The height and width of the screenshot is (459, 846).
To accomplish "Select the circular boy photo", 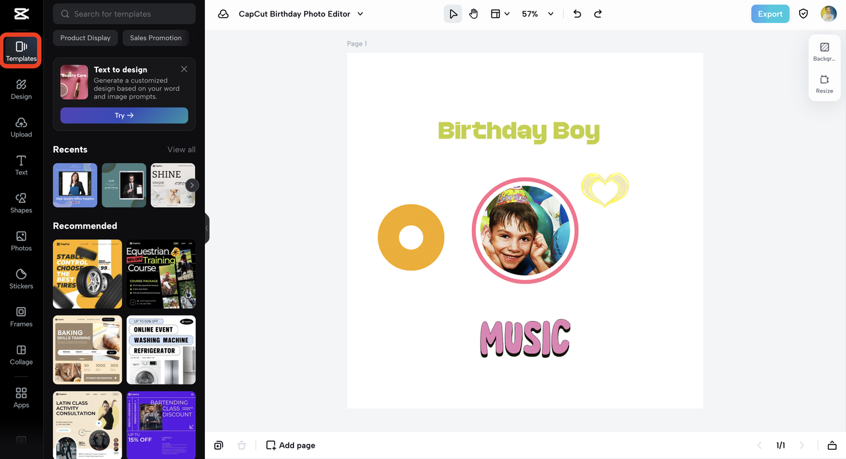I will (x=525, y=230).
